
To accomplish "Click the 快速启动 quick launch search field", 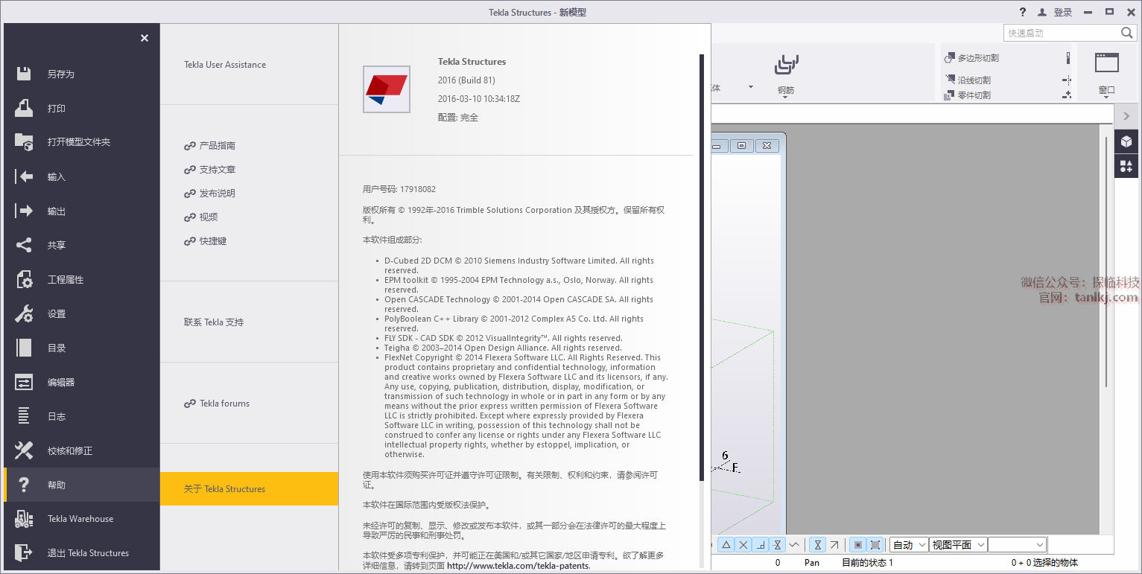I will click(x=1062, y=34).
